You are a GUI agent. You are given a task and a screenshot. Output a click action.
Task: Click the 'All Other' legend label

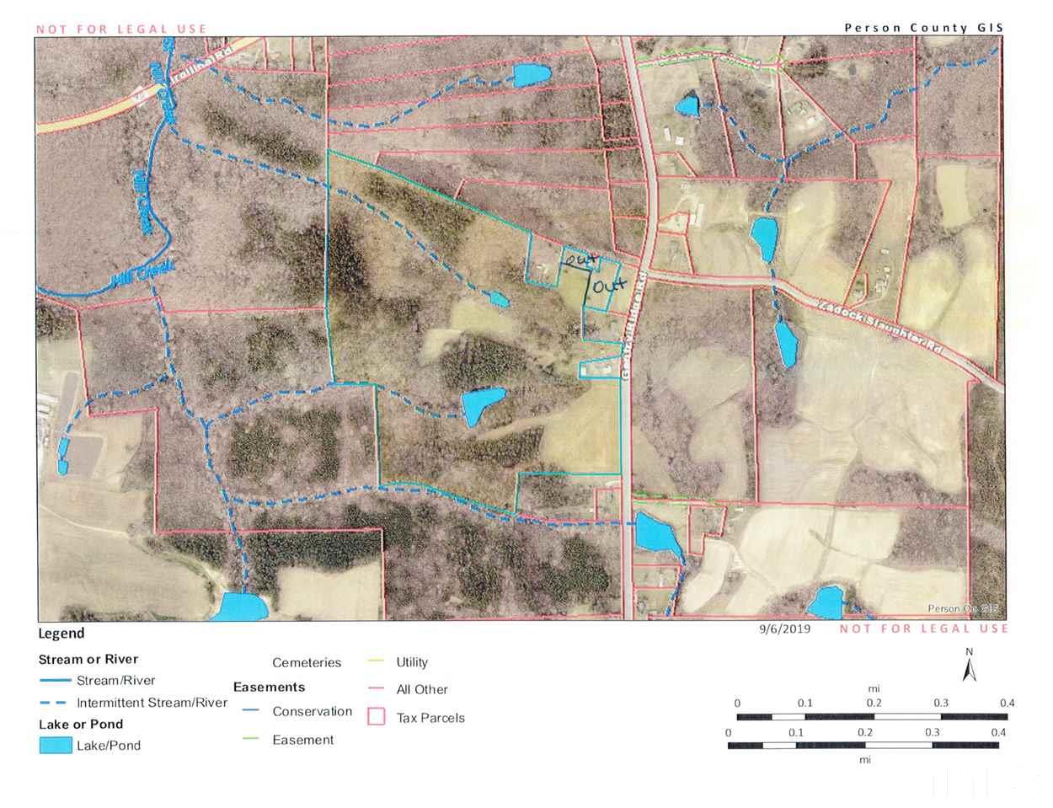[422, 689]
